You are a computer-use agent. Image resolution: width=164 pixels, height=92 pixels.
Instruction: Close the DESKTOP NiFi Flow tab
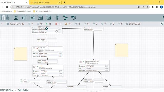click(x=27, y=2)
